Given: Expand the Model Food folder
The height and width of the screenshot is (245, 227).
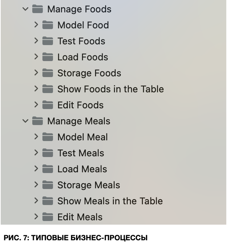Looking at the screenshot, I should (x=36, y=25).
